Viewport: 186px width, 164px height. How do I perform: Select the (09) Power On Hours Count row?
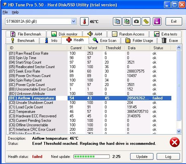tap(90, 76)
